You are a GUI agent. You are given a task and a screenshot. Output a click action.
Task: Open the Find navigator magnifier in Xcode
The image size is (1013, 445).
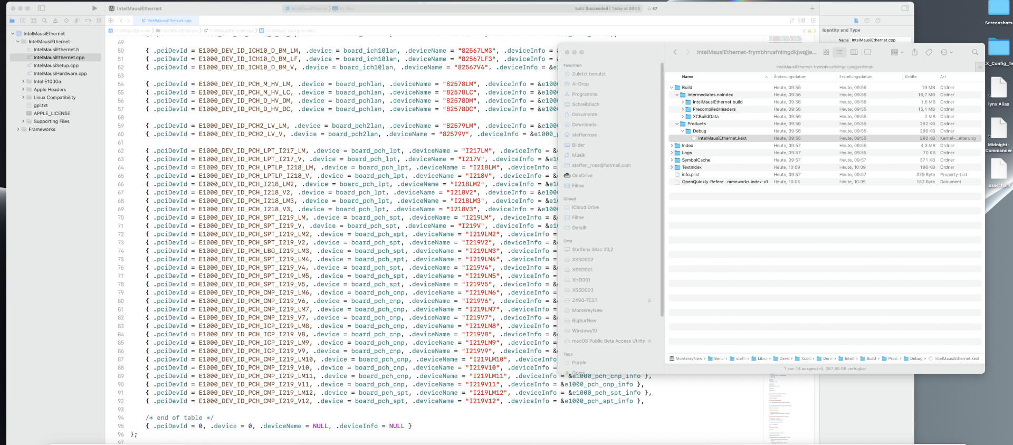pyautogui.click(x=45, y=21)
